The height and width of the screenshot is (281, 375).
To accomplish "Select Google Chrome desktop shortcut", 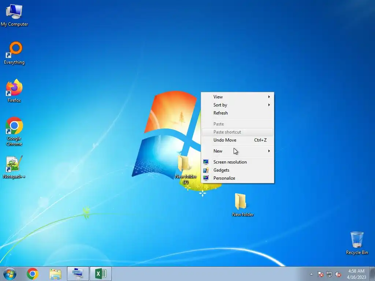I will coord(14,131).
